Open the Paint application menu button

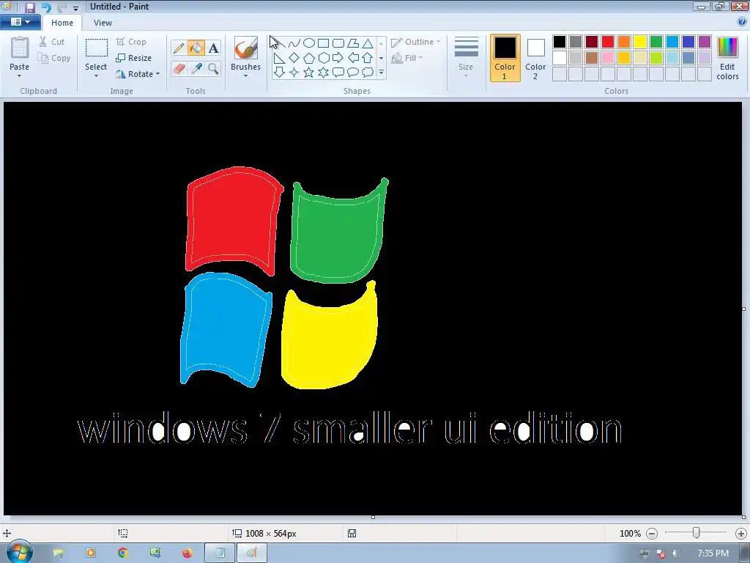click(20, 22)
